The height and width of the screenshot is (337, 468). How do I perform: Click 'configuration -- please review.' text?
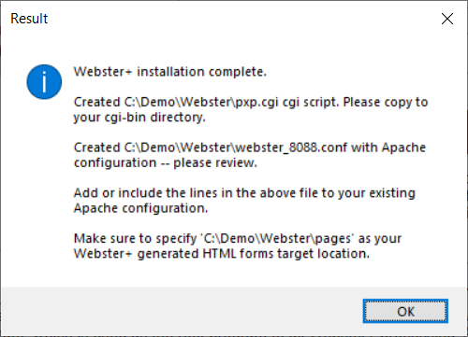pyautogui.click(x=166, y=162)
